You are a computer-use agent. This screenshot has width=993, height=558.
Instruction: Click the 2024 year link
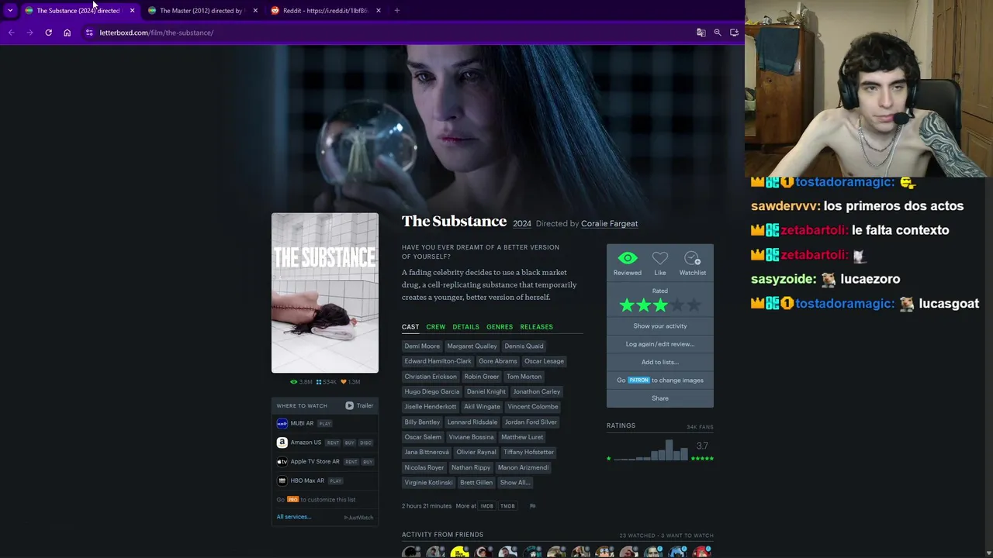pos(522,224)
